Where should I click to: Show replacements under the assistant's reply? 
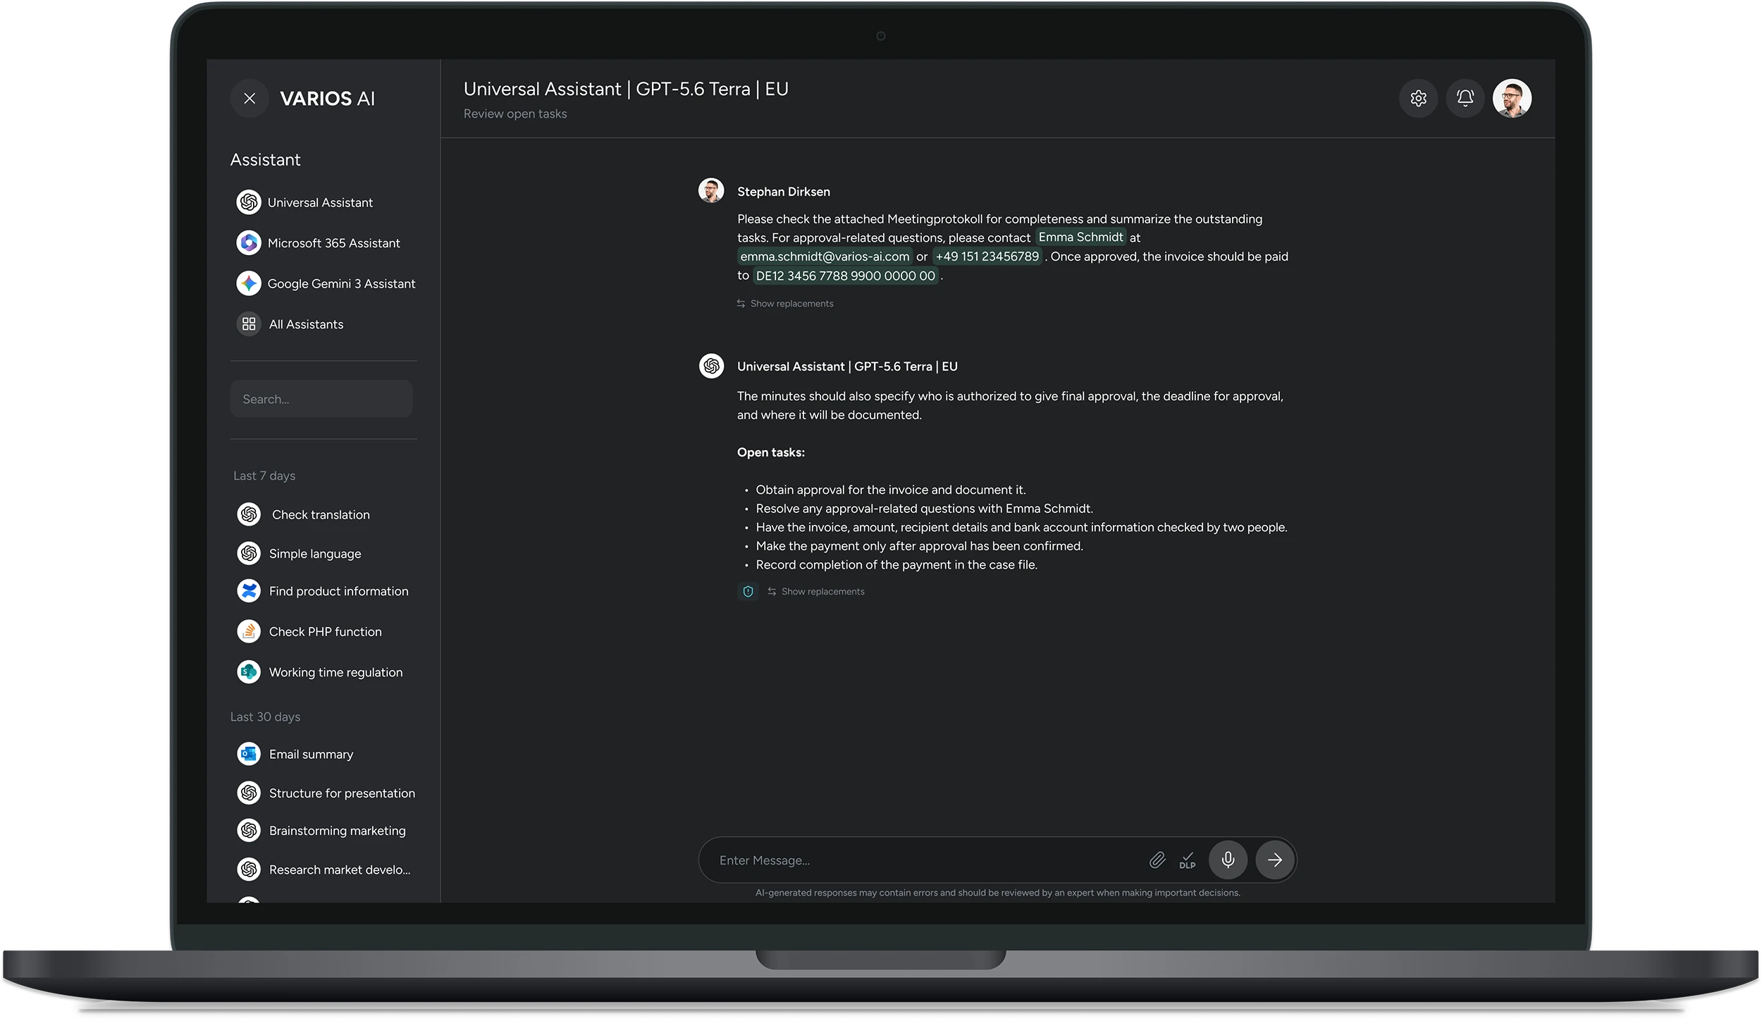coord(816,592)
